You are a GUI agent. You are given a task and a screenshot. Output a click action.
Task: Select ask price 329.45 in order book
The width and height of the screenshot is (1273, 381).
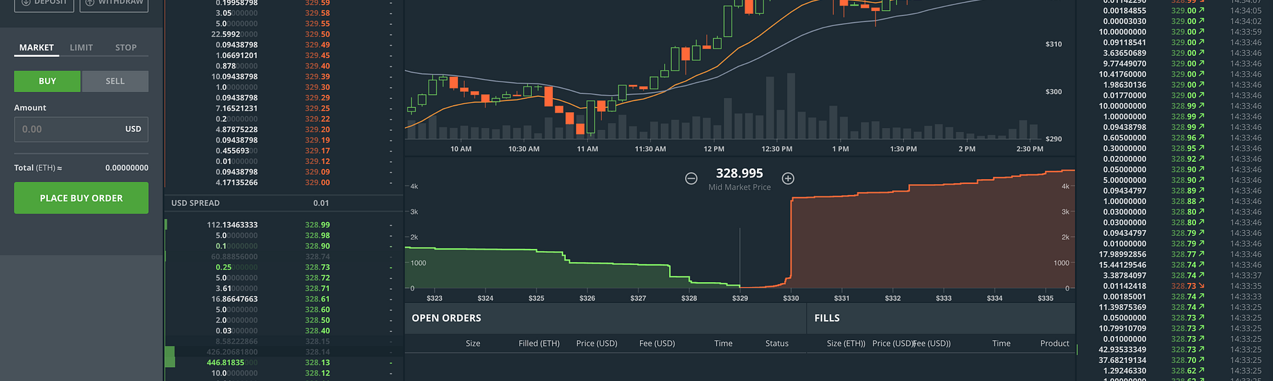[x=317, y=55]
